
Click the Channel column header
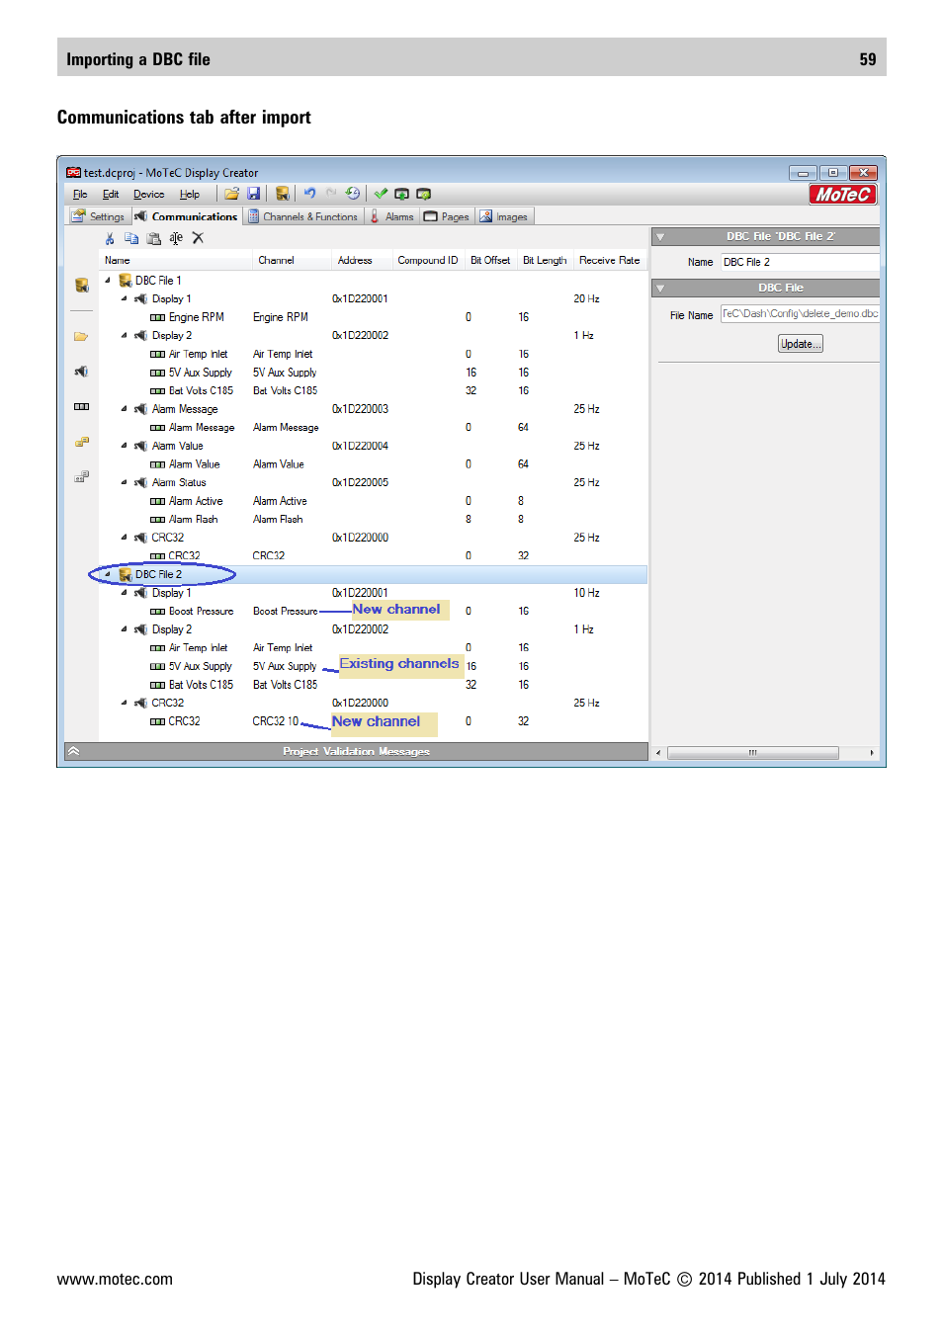pyautogui.click(x=292, y=261)
